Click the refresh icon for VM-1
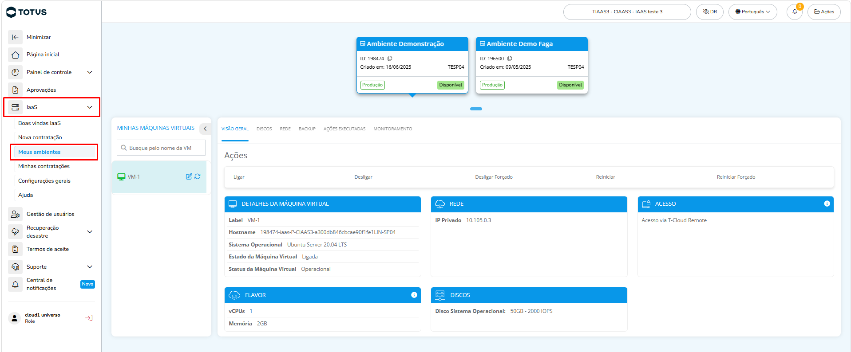This screenshot has height=352, width=851. [198, 176]
